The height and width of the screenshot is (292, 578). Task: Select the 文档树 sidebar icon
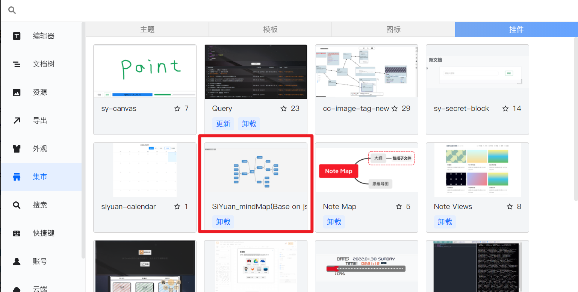pyautogui.click(x=17, y=64)
